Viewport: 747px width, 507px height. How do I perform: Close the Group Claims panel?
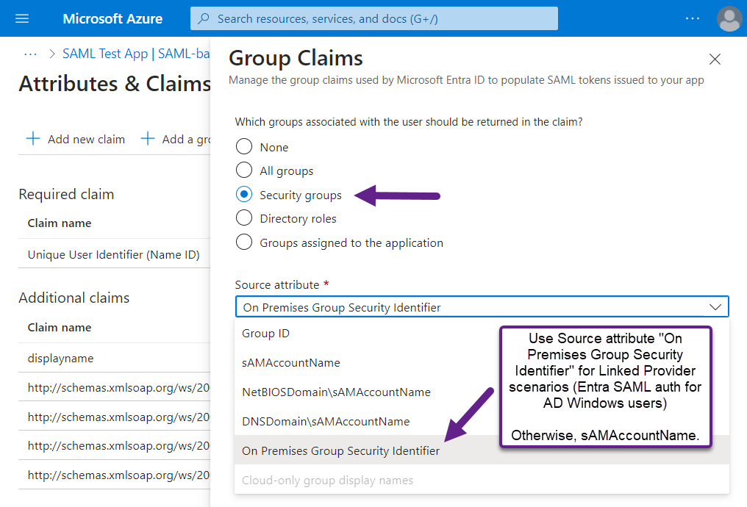715,59
